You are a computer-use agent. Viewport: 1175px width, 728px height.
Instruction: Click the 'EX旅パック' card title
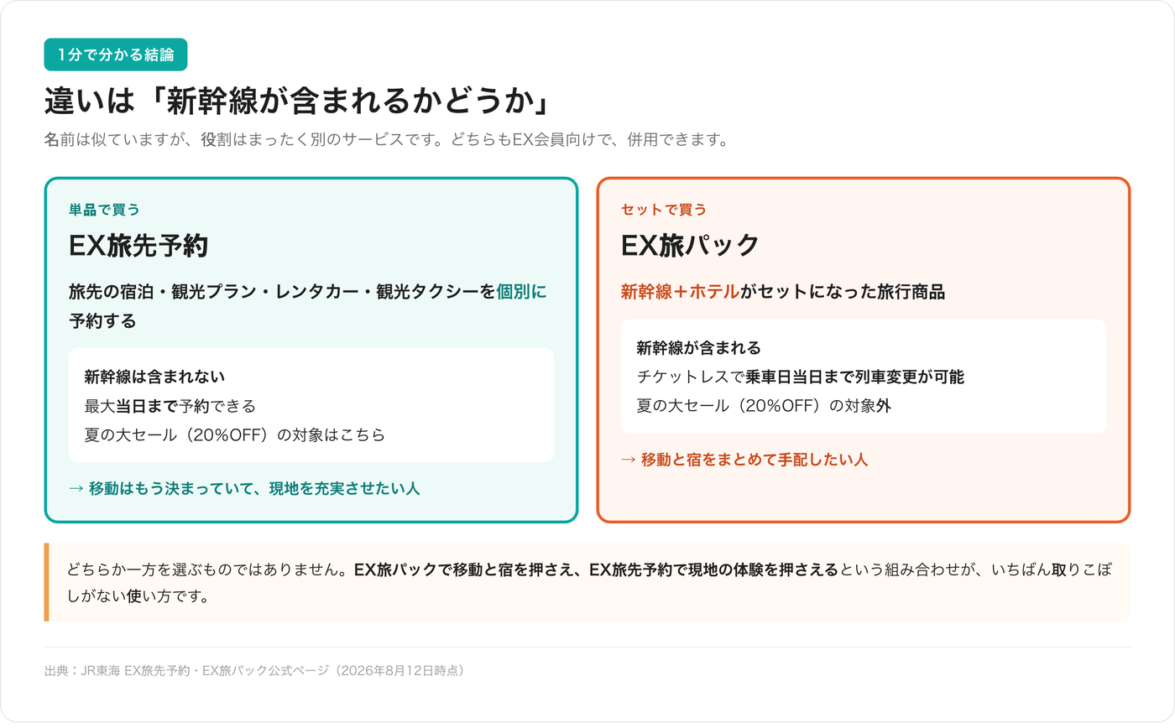click(690, 246)
